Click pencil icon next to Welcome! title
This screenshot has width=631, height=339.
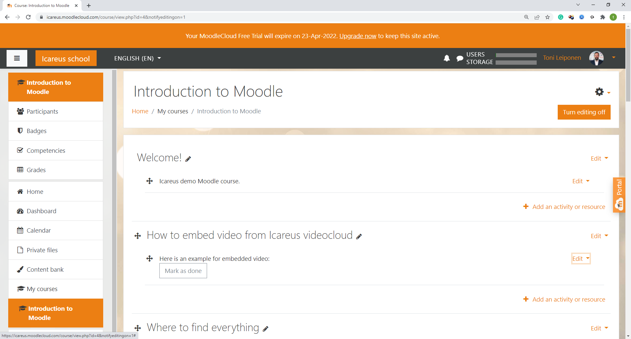tap(188, 159)
